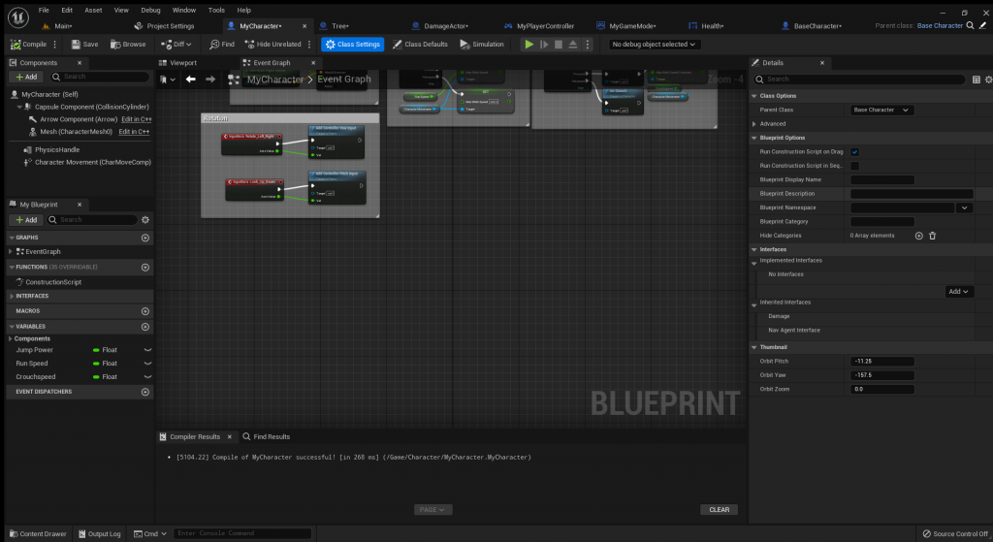
Task: Switch to Find Results tab
Action: (266, 437)
